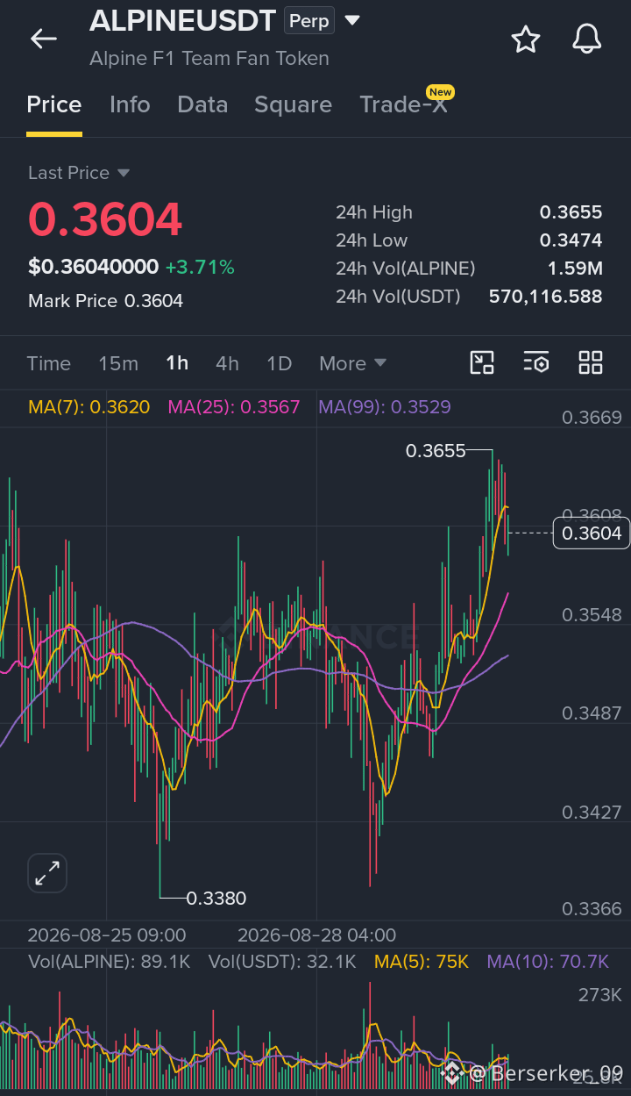Image resolution: width=631 pixels, height=1096 pixels.
Task: Open the Data tab
Action: pos(202,104)
